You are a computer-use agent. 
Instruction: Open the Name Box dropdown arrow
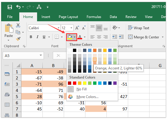(41, 55)
